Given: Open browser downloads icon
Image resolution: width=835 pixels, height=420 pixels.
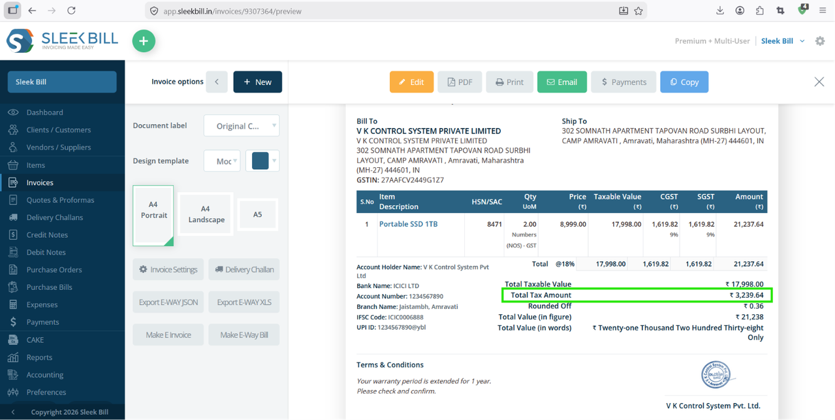Looking at the screenshot, I should [720, 10].
